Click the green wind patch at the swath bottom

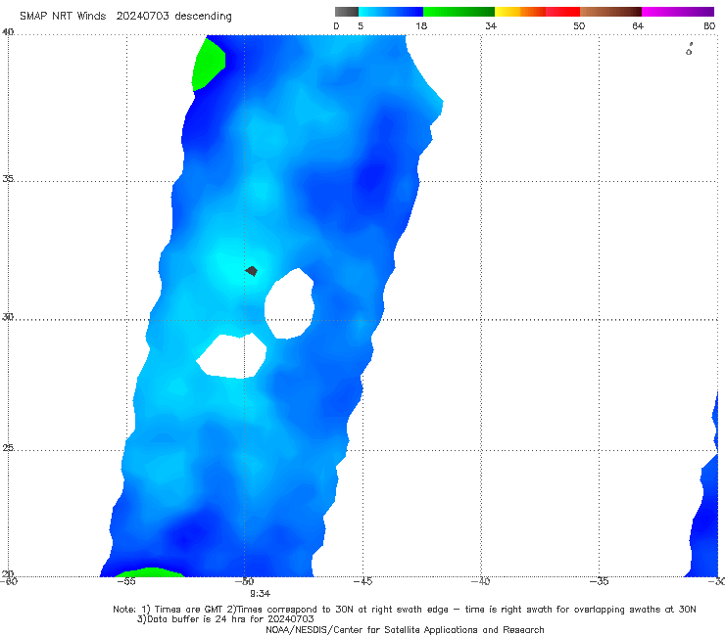click(x=150, y=572)
